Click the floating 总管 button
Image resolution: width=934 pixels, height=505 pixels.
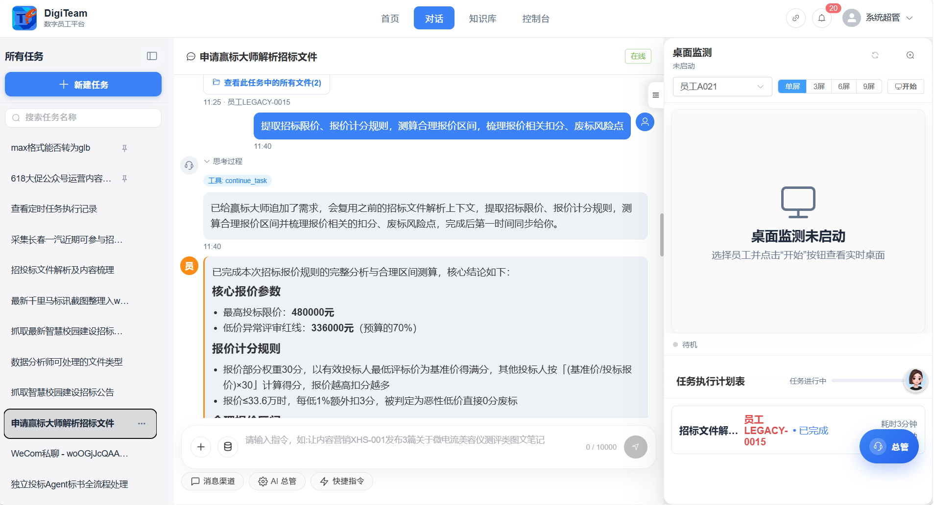(x=889, y=446)
